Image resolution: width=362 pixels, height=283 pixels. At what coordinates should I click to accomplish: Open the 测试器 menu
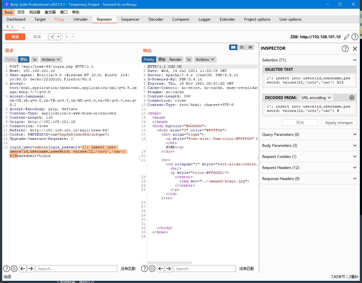35,12
